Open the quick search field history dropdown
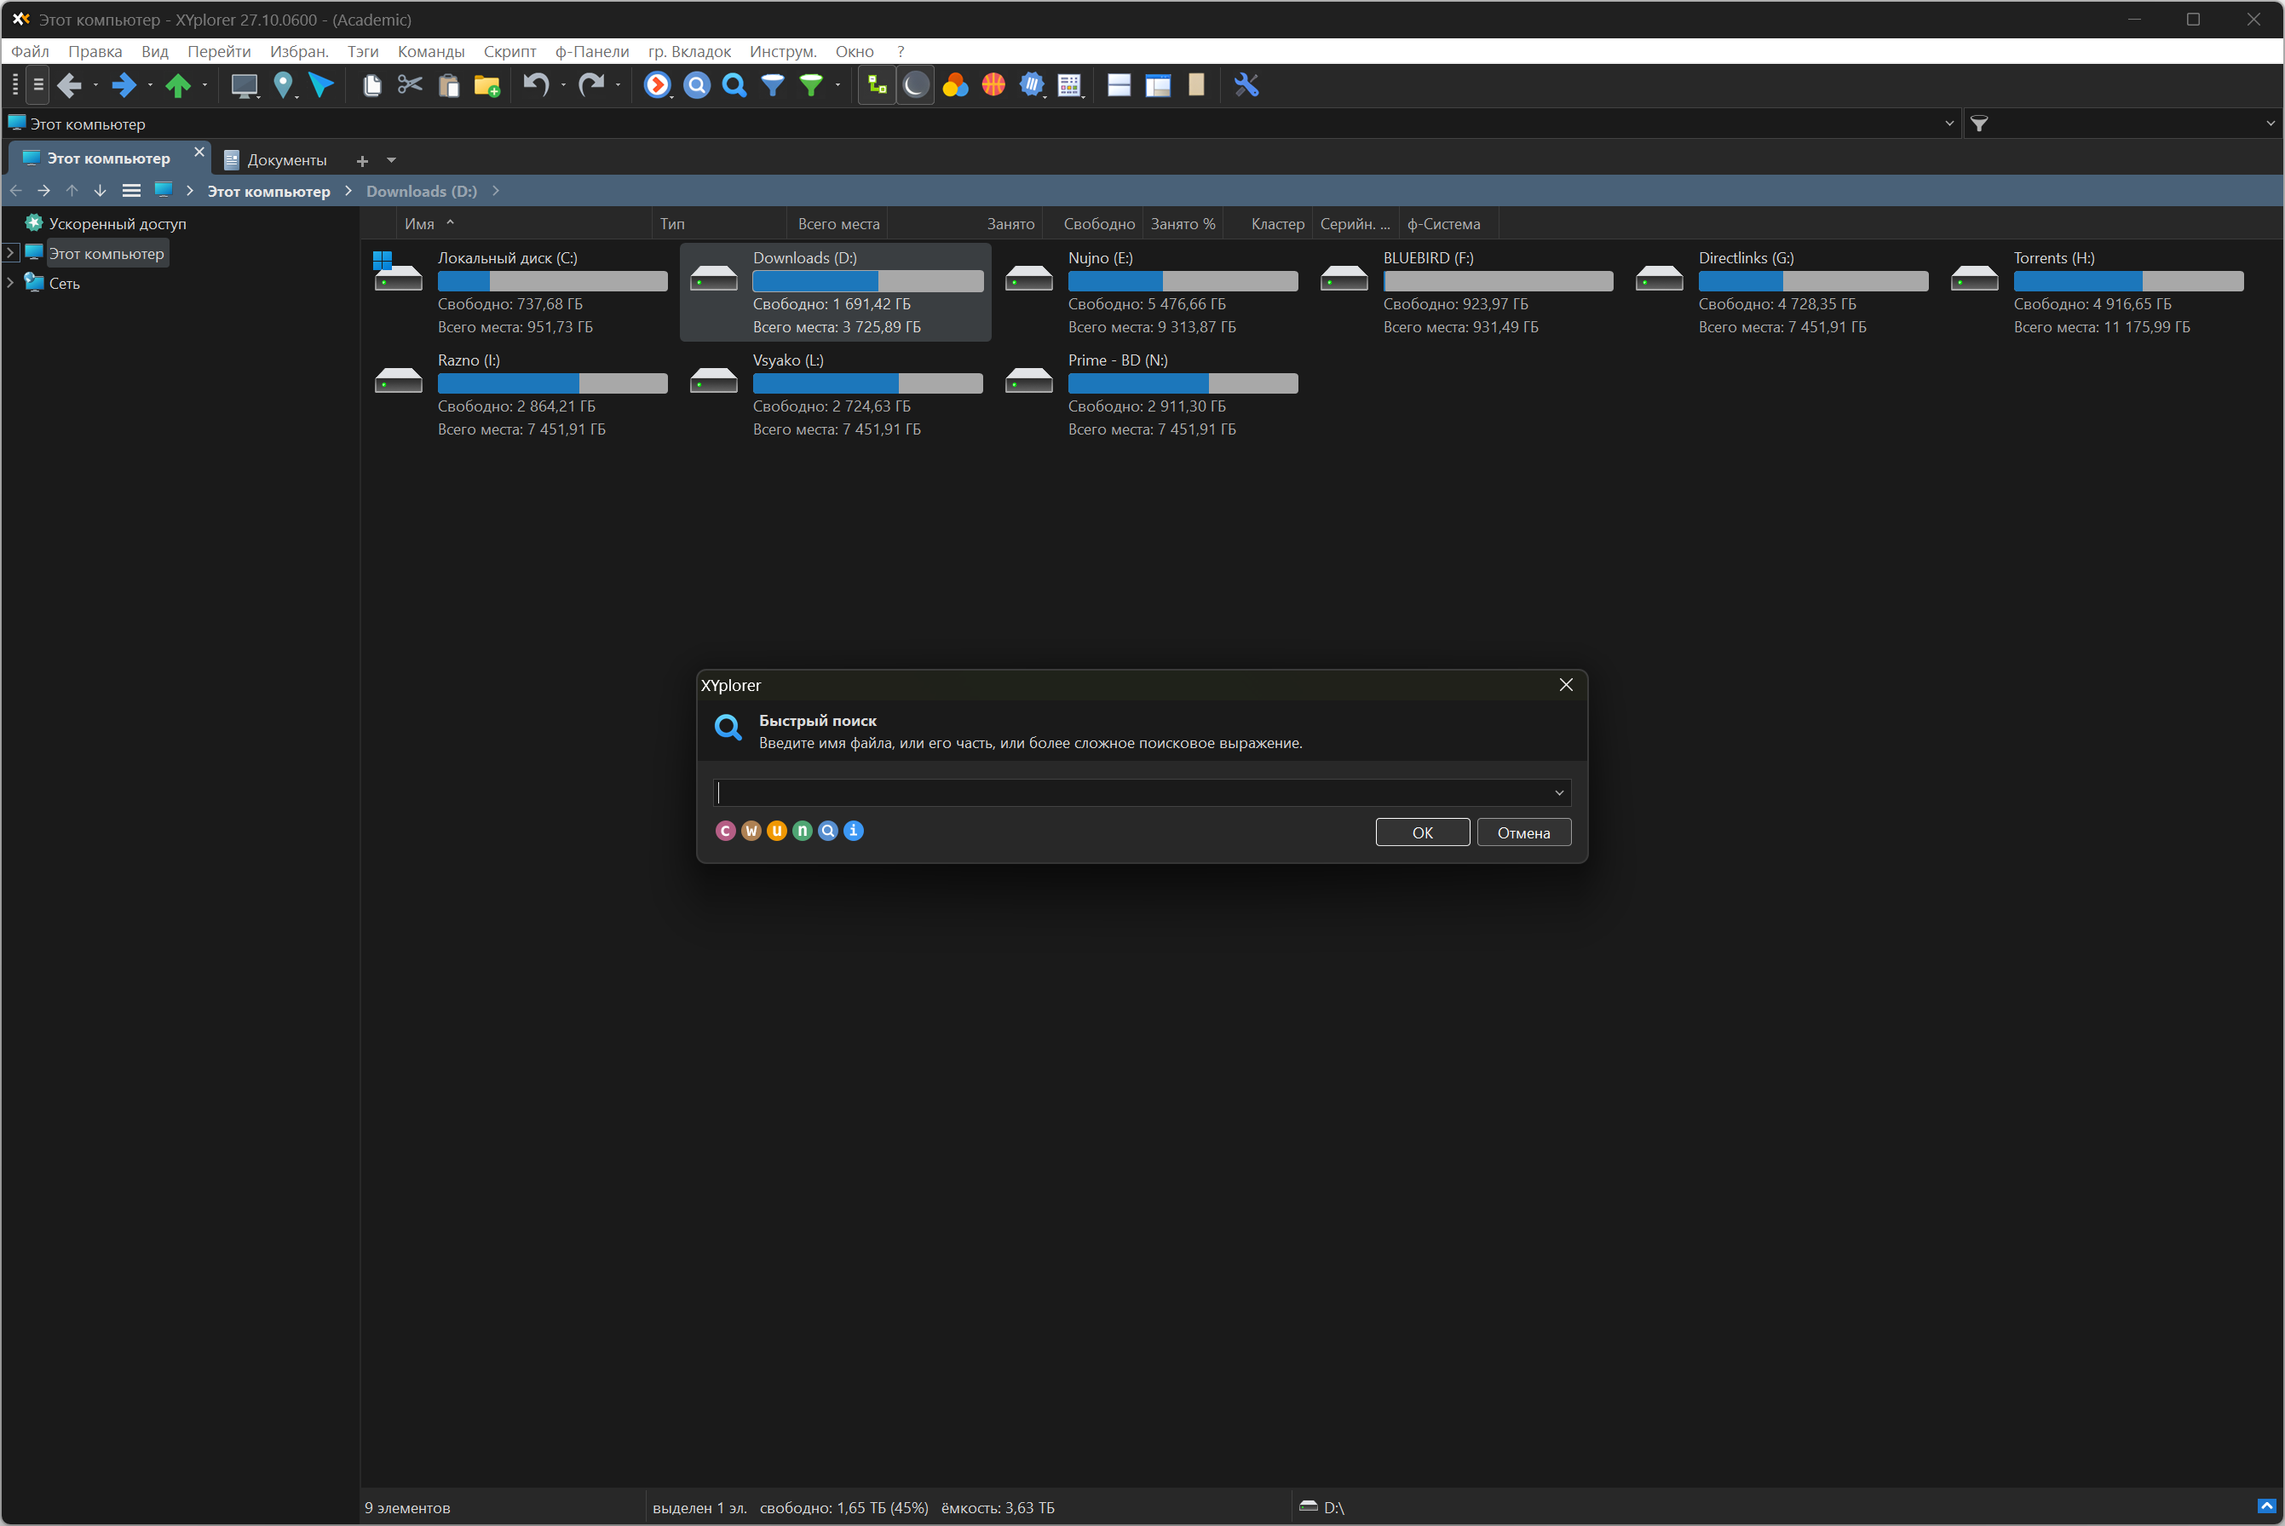This screenshot has width=2285, height=1526. pyautogui.click(x=1559, y=793)
